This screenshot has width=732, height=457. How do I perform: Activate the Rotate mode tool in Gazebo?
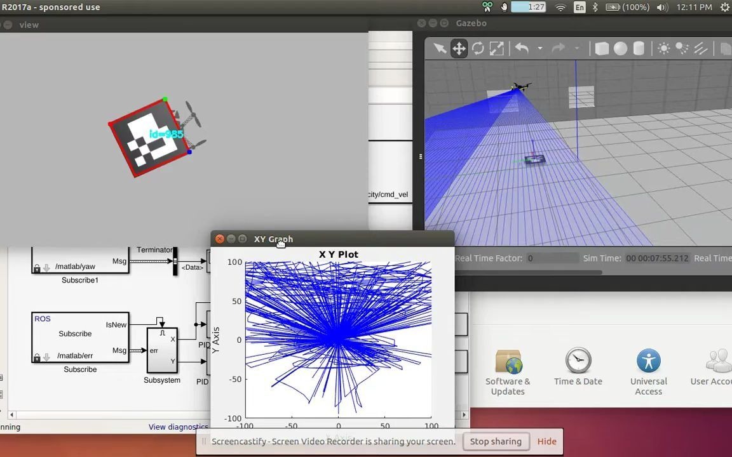tap(477, 48)
